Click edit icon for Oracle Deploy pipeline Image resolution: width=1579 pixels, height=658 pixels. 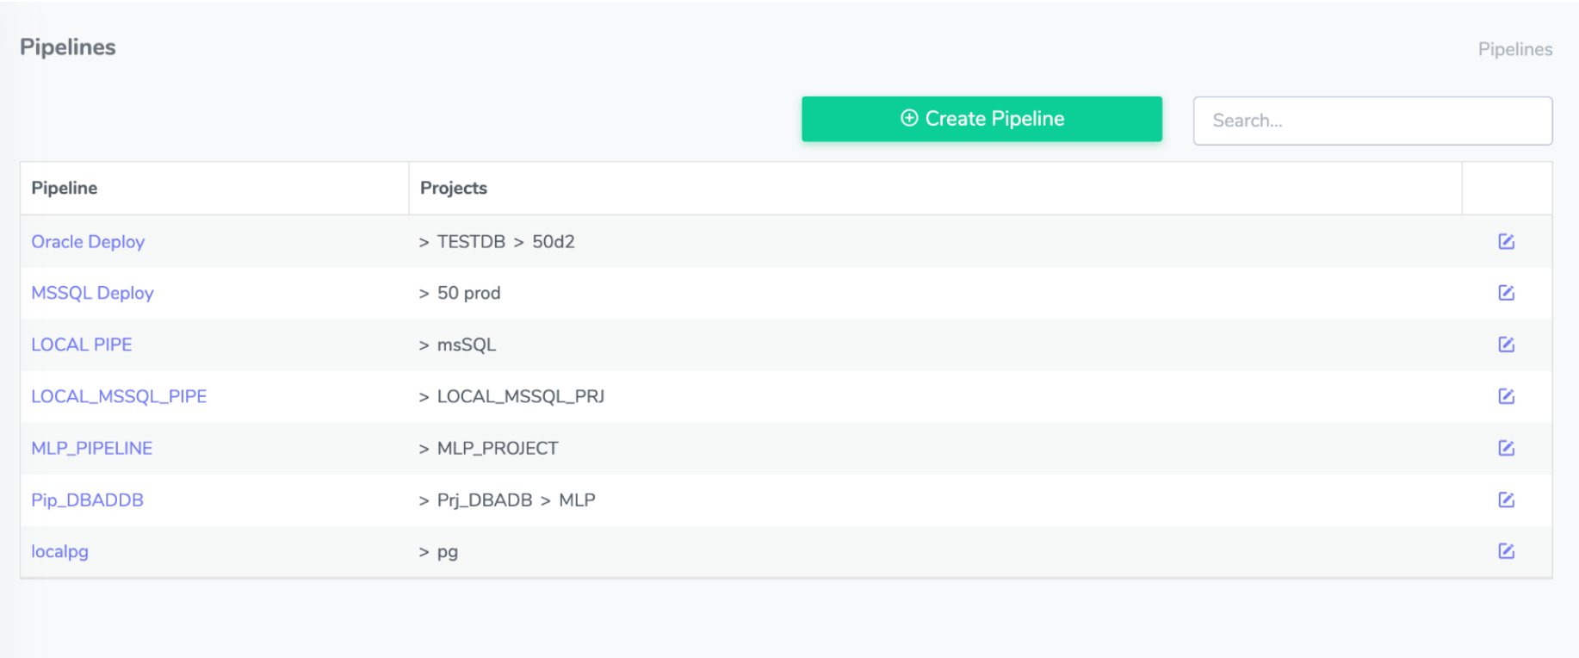click(1506, 242)
